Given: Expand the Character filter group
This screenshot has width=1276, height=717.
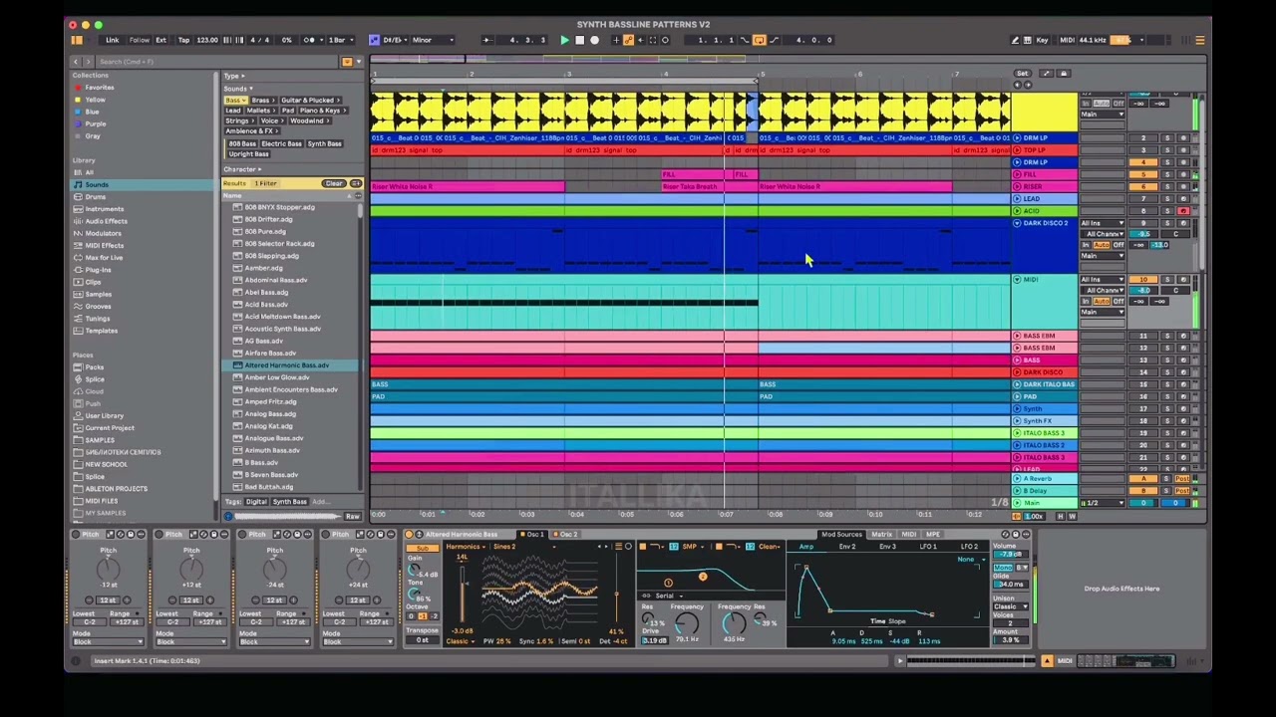Looking at the screenshot, I should (x=242, y=169).
